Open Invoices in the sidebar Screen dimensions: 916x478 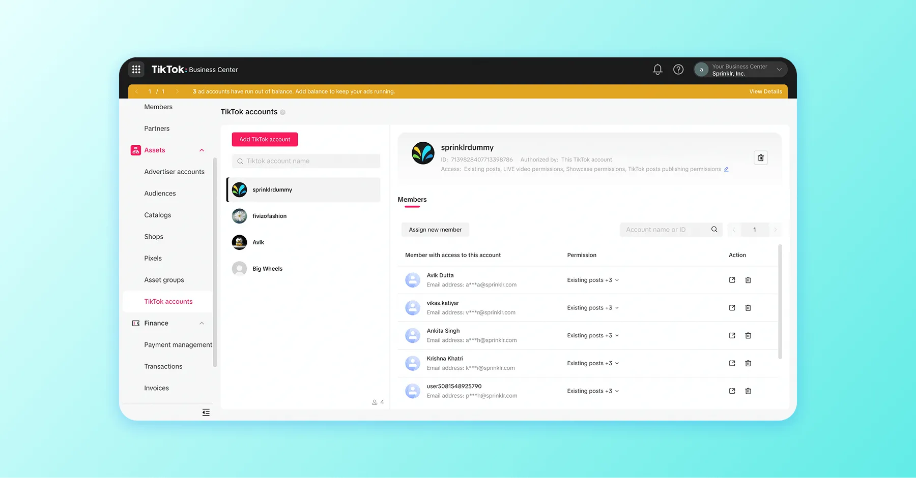(156, 388)
